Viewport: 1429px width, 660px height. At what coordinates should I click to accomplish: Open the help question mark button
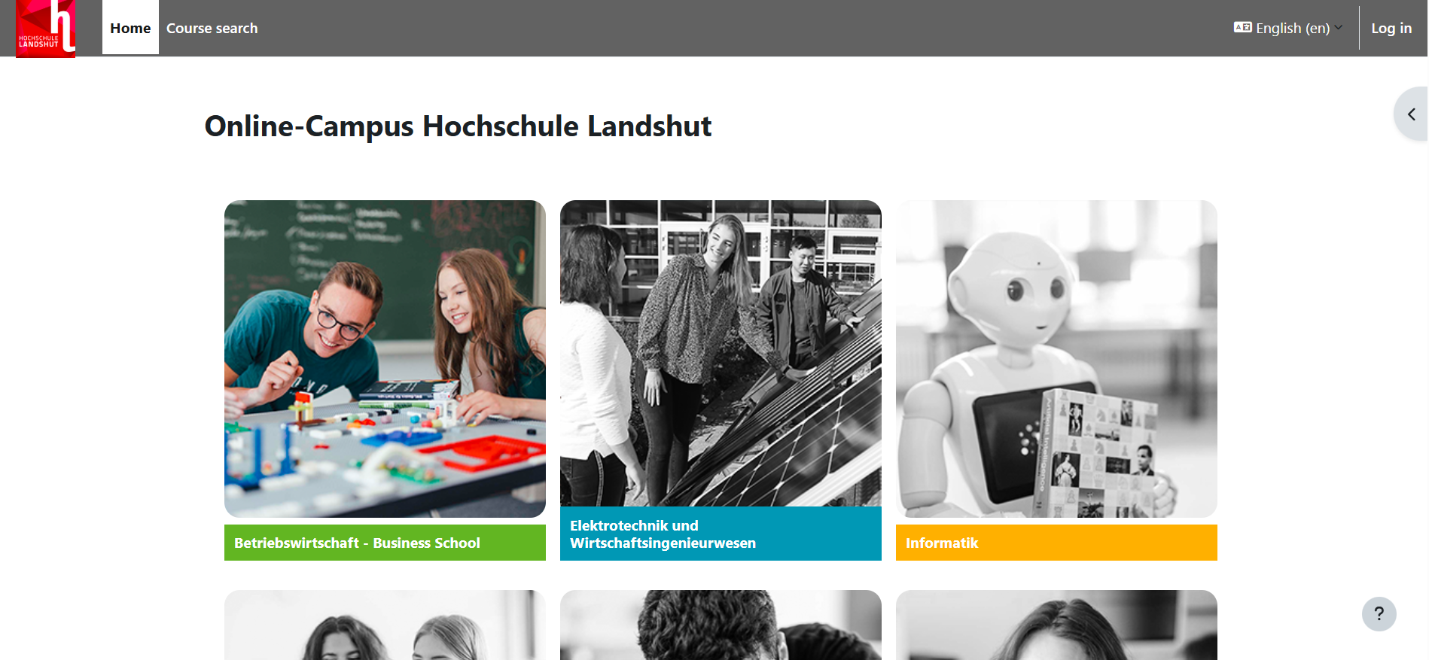(1379, 614)
